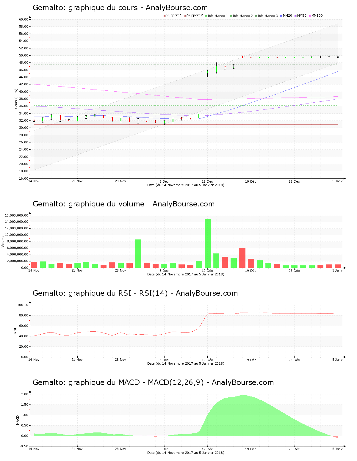
Task: Click '5 Janv' date on price chart axis
Action: [337, 181]
